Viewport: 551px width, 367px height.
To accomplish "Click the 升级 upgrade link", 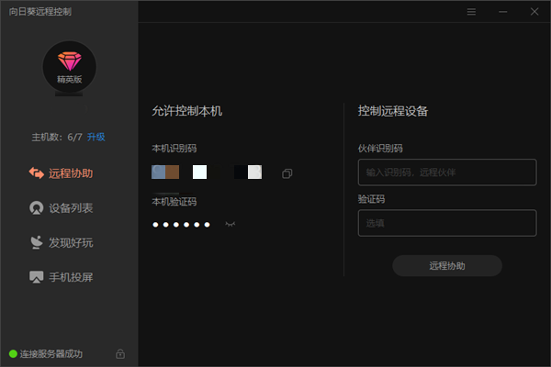I will tap(96, 137).
